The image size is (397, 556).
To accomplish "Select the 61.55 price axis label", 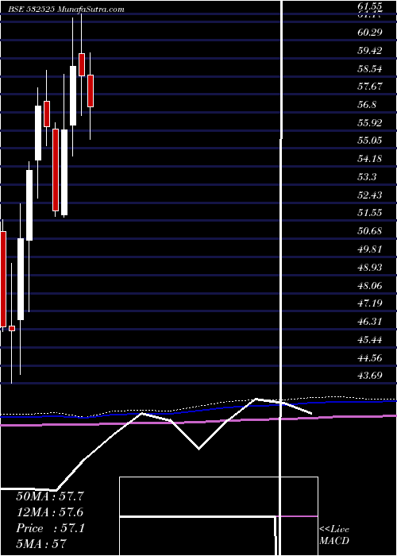I will pos(370,6).
